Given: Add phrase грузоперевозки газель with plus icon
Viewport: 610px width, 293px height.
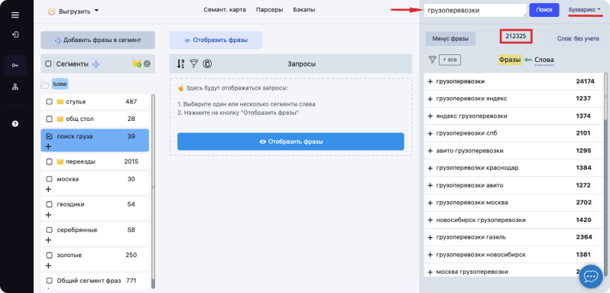Looking at the screenshot, I should (x=430, y=237).
